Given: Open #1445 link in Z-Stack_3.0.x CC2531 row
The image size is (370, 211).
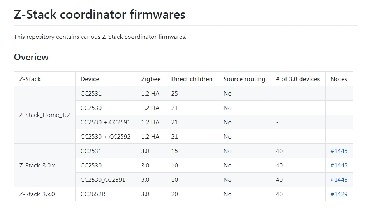Looking at the screenshot, I should coord(339,151).
